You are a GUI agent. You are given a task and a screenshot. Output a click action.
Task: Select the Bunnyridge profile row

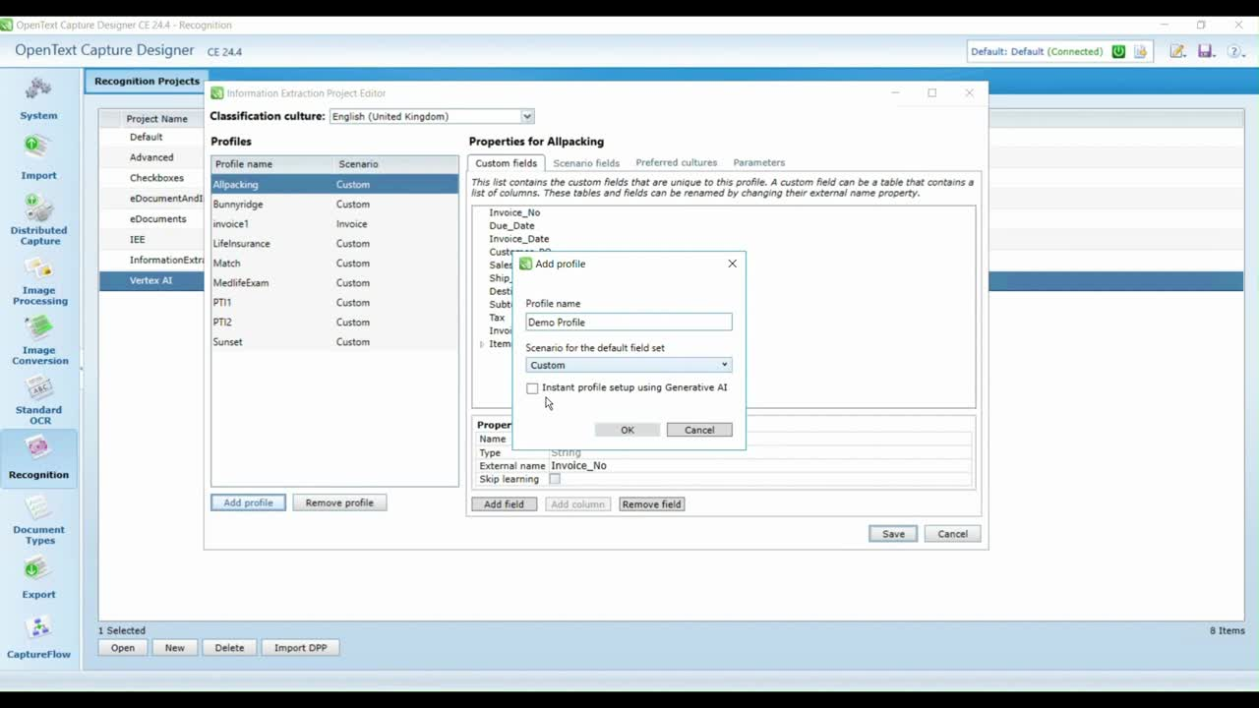tap(334, 205)
